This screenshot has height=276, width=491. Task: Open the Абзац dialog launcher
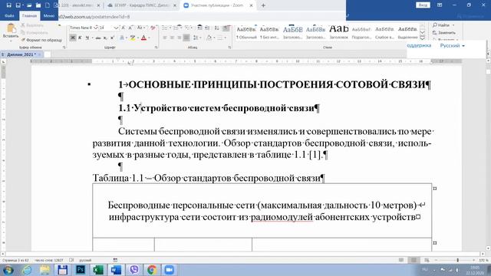click(229, 48)
